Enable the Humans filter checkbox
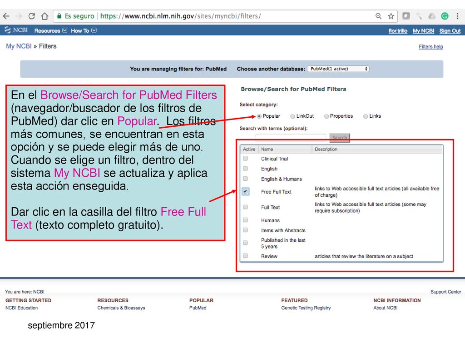This screenshot has height=349, width=465. pos(245,220)
